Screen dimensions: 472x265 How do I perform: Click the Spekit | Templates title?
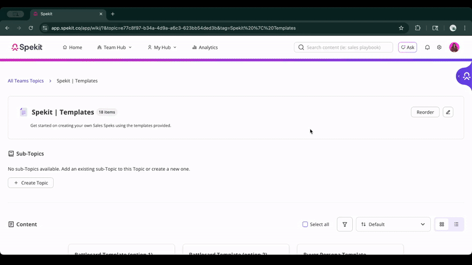click(63, 112)
